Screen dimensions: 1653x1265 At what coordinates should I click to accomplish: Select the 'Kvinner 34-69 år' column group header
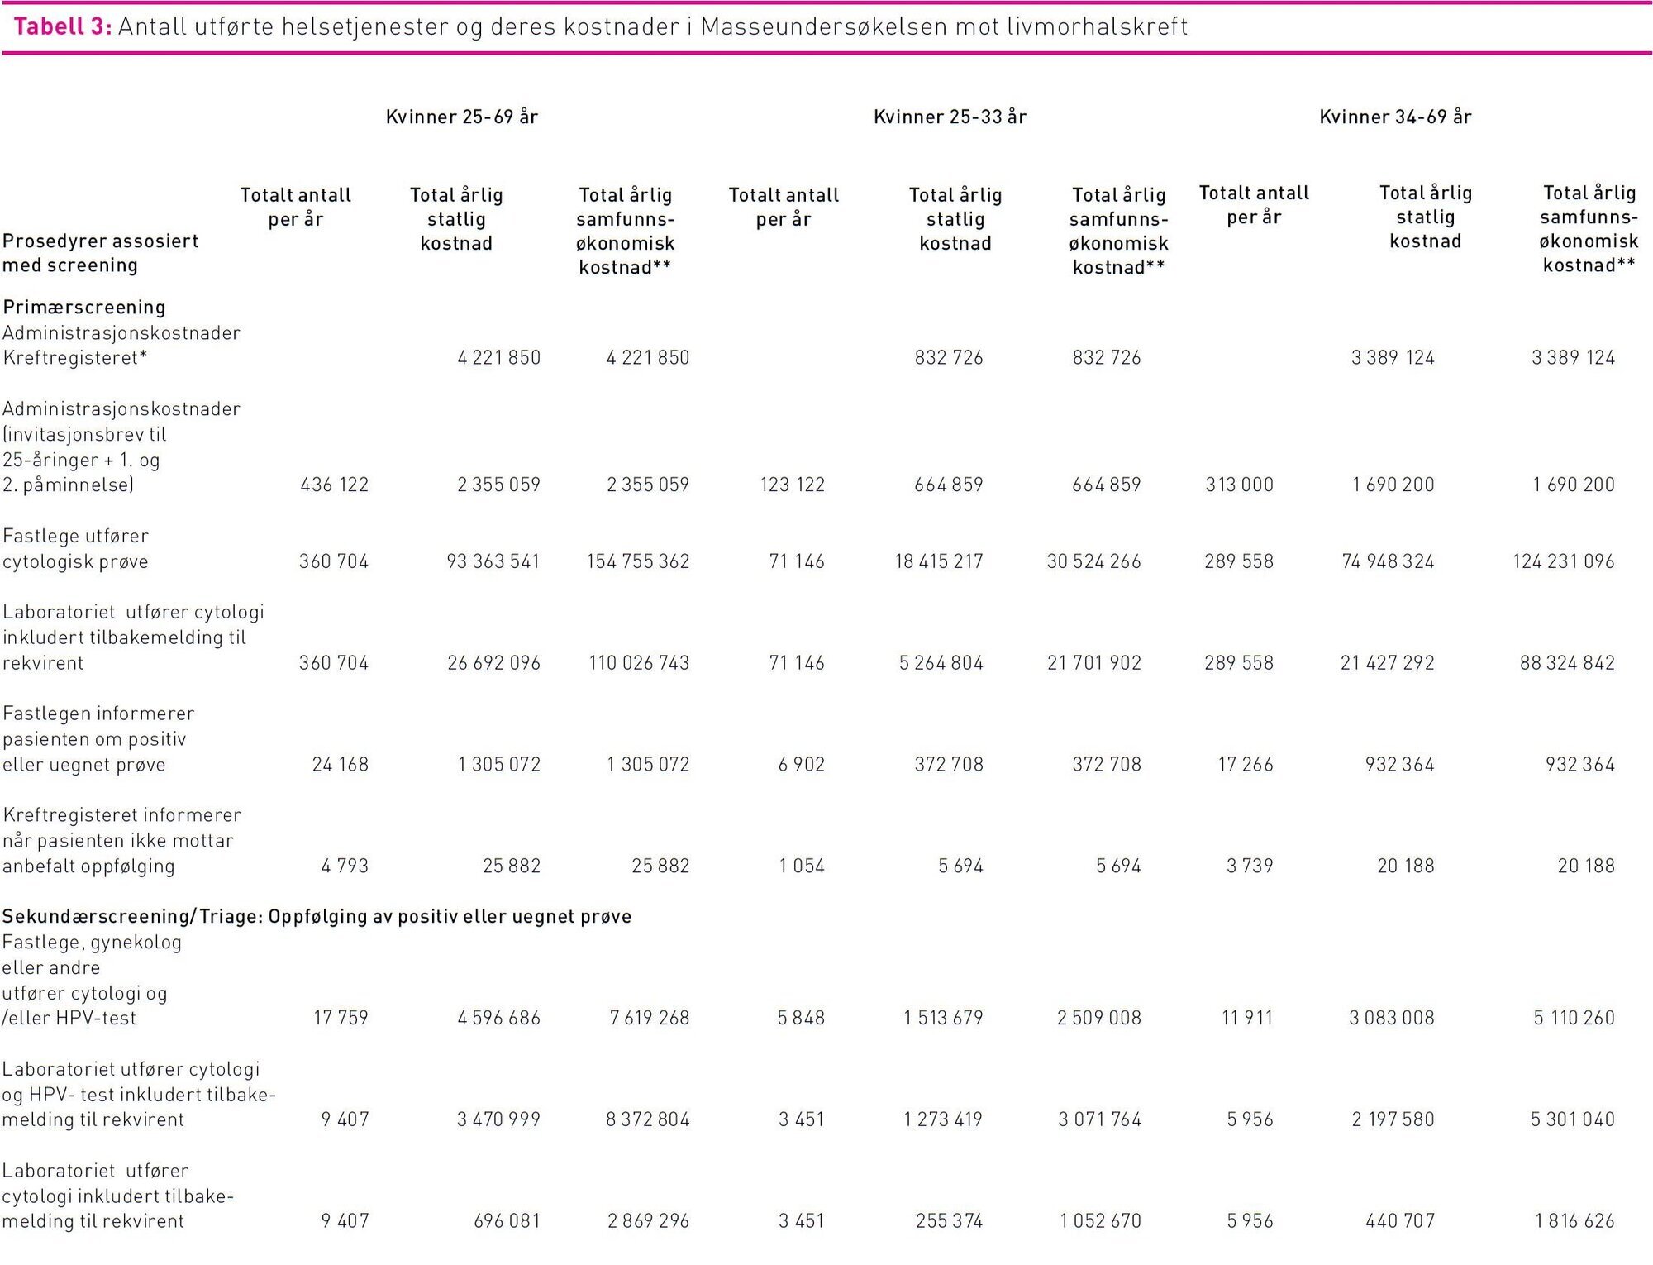pyautogui.click(x=1395, y=117)
